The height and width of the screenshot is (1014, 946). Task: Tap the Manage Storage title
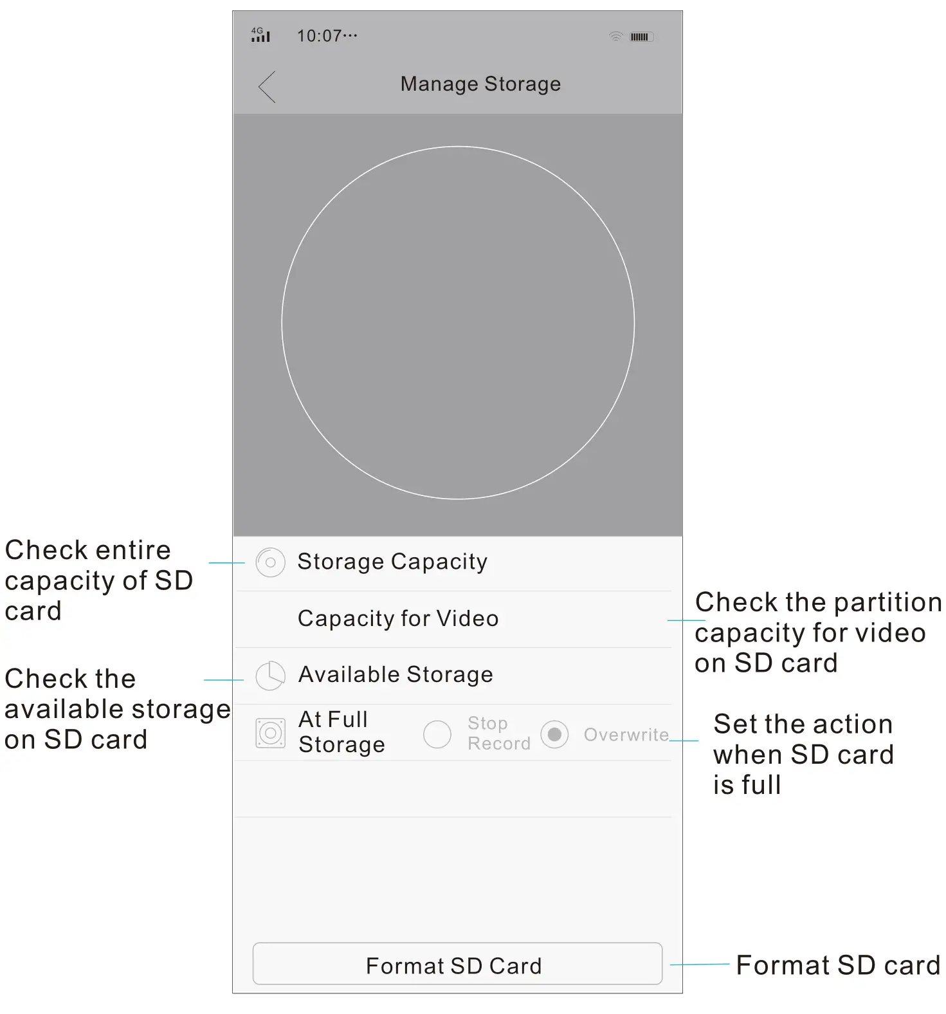tap(480, 84)
